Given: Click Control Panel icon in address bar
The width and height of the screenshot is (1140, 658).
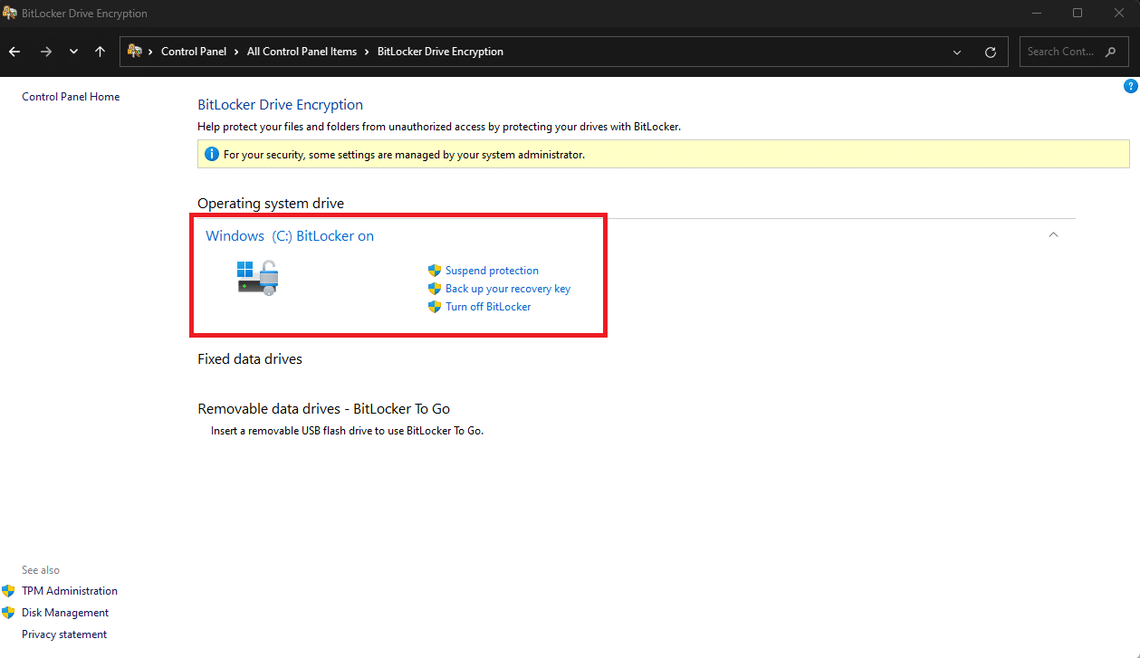Looking at the screenshot, I should click(x=135, y=52).
